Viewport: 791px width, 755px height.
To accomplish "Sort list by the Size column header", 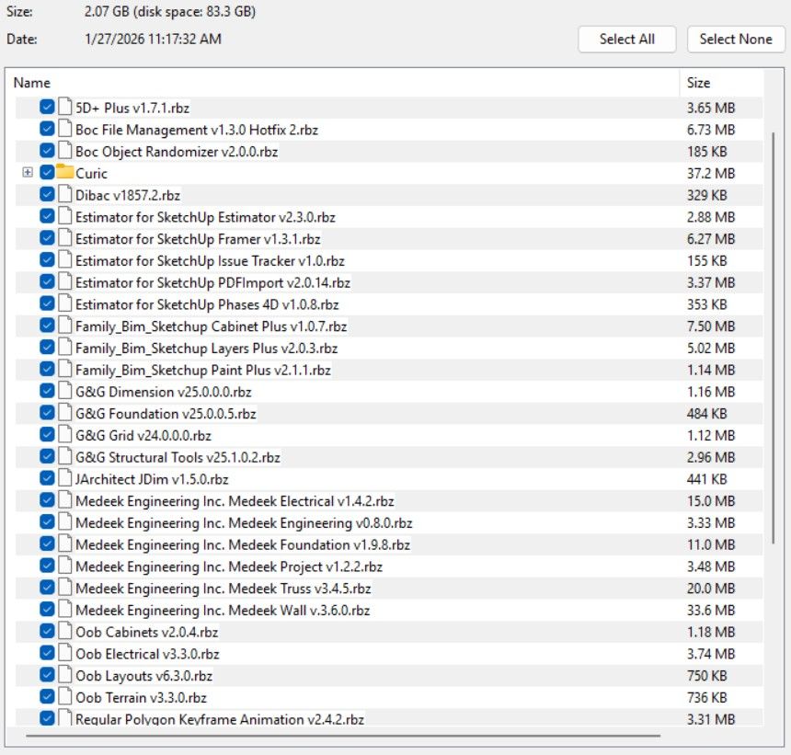I will 721,83.
